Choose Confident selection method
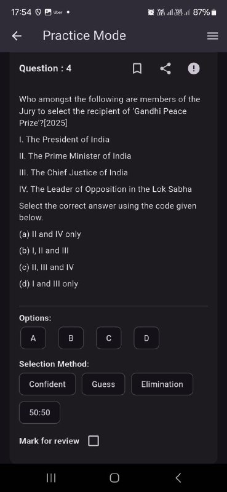Screen dimensions: 227x492 (47, 384)
